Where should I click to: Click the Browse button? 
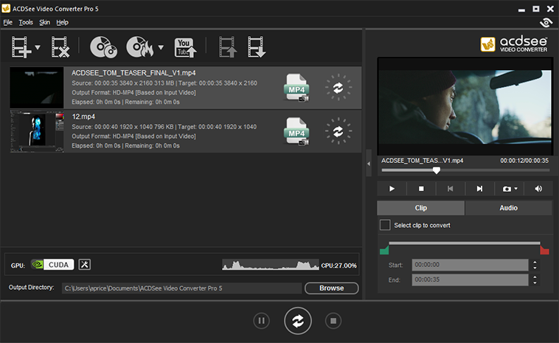(x=331, y=288)
